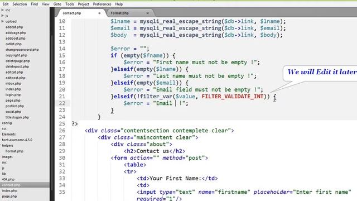Click the "contentsection contemplete clear" class value
This screenshot has width=357, height=201.
[x=176, y=131]
